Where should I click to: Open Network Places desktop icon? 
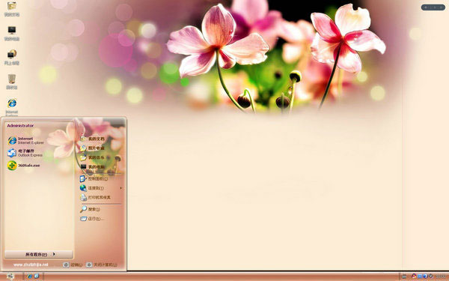click(x=12, y=58)
